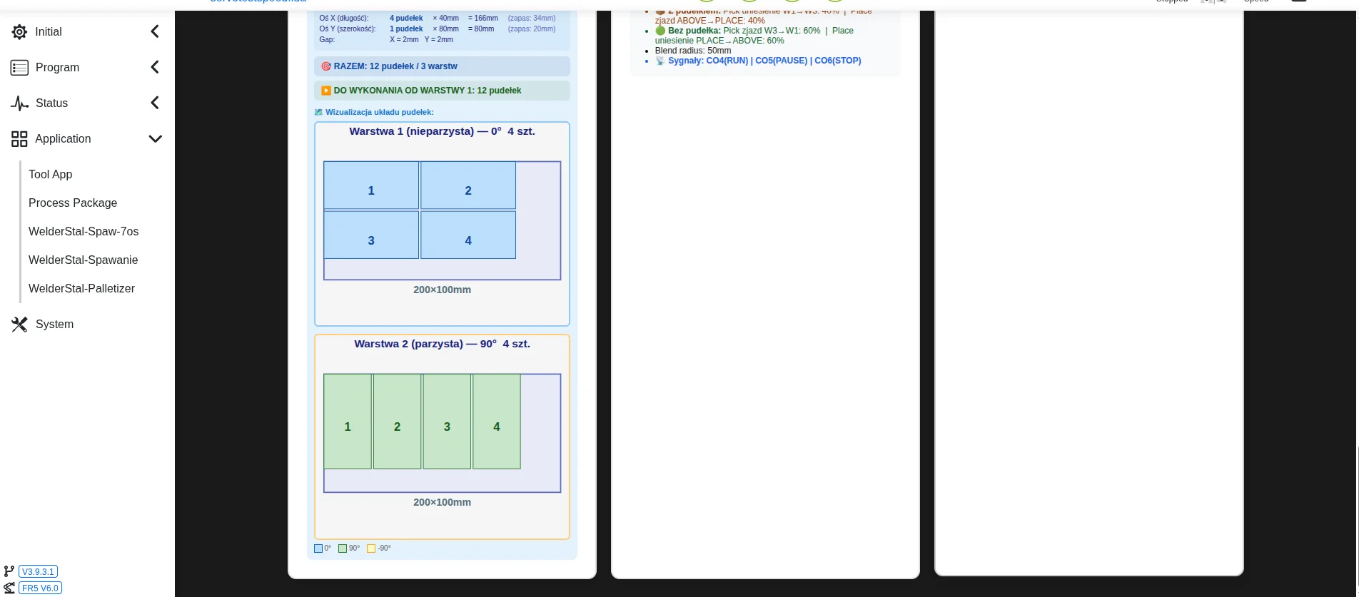Click the Initial gear icon
The image size is (1359, 597).
(19, 32)
